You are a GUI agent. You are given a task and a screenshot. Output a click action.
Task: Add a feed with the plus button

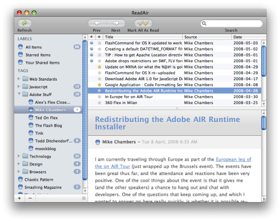pos(19,198)
